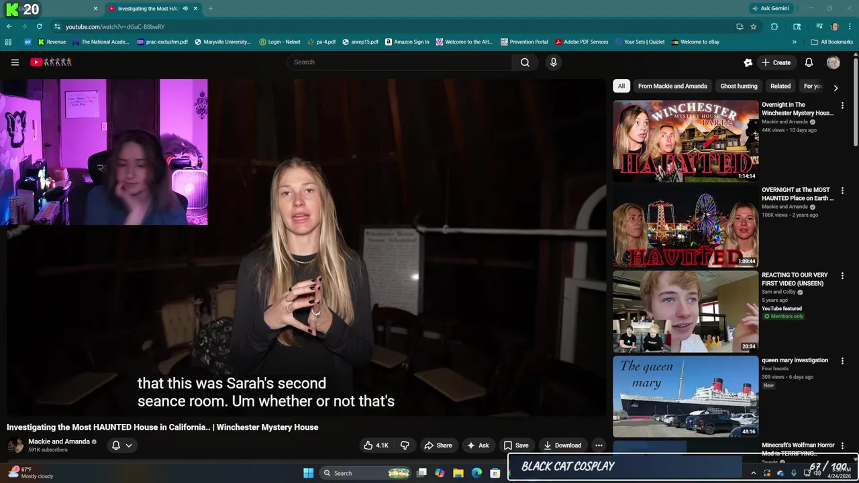Click the page vertical scrollbar
Image resolution: width=859 pixels, height=483 pixels.
(856, 102)
